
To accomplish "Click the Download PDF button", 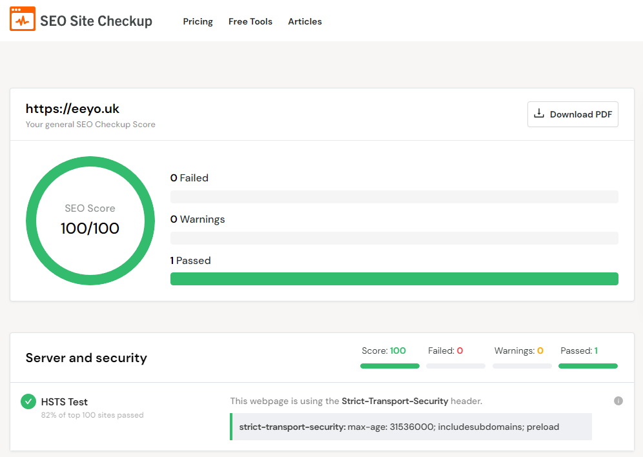I will pos(573,114).
